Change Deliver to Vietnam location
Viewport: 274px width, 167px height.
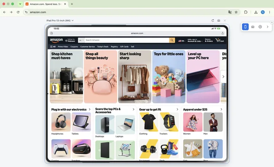[x=70, y=40]
